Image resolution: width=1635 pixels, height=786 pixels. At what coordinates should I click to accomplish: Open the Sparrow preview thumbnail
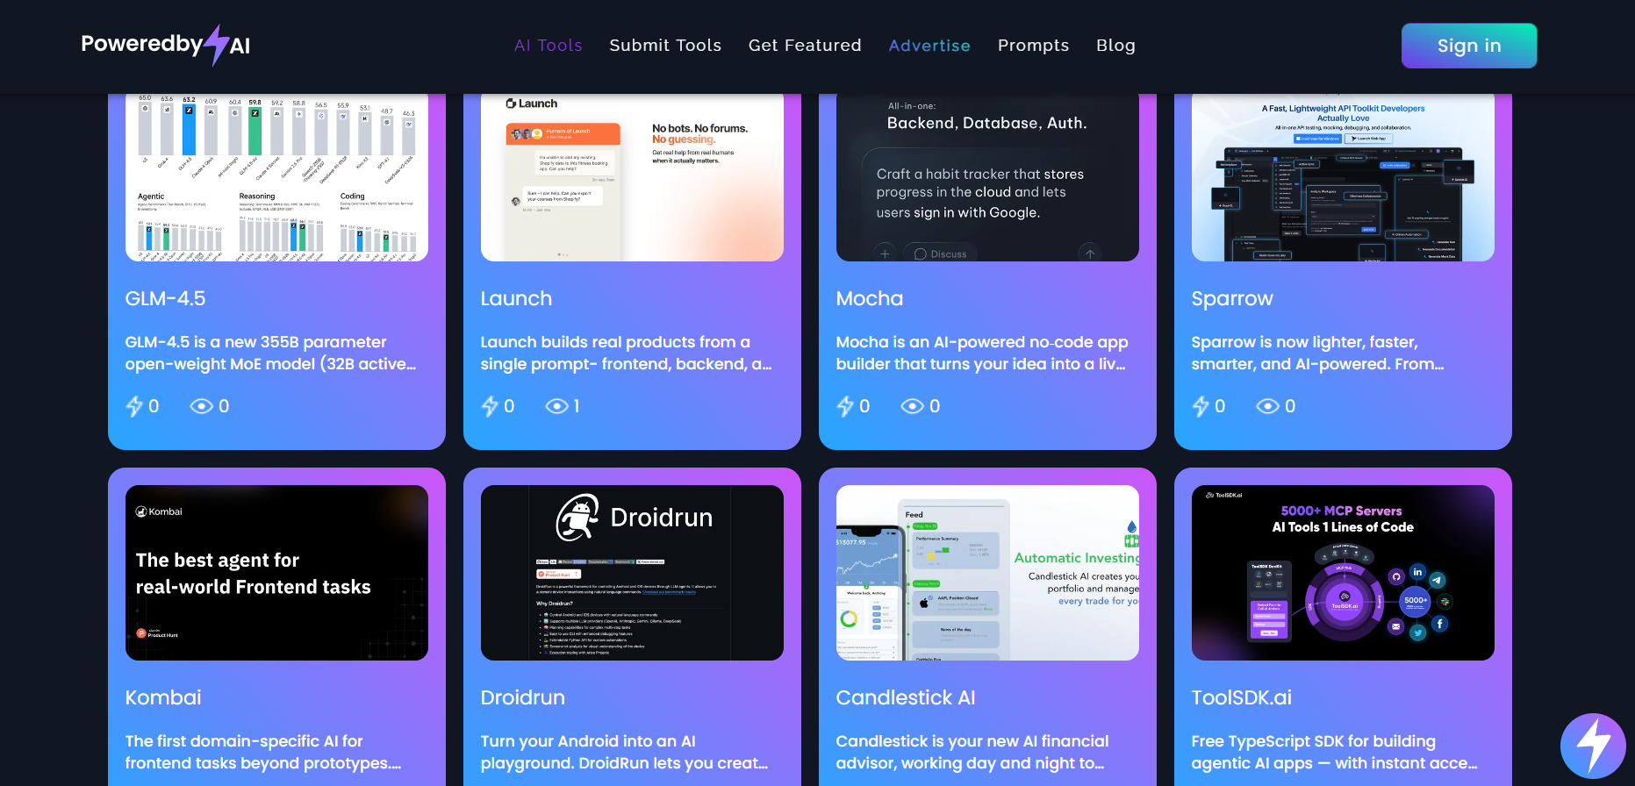point(1343,177)
